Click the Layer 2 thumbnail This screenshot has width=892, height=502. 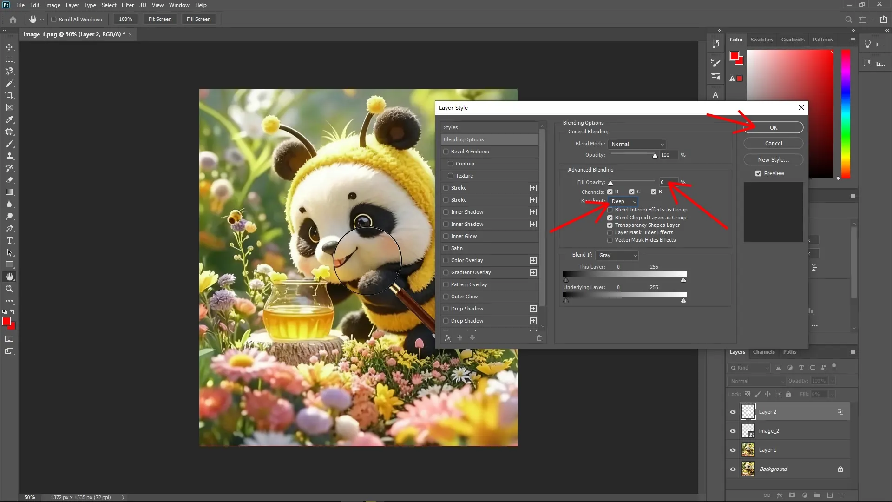(748, 411)
